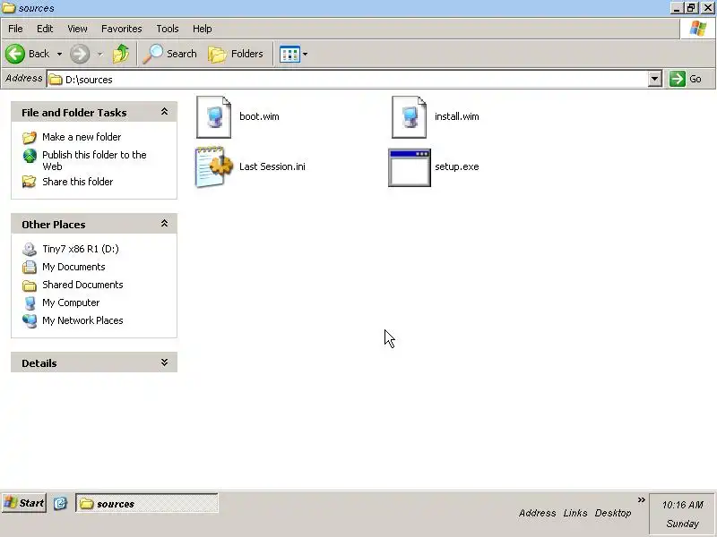Click the folder icon in title bar
Screen dimensions: 717x537
(x=9, y=8)
